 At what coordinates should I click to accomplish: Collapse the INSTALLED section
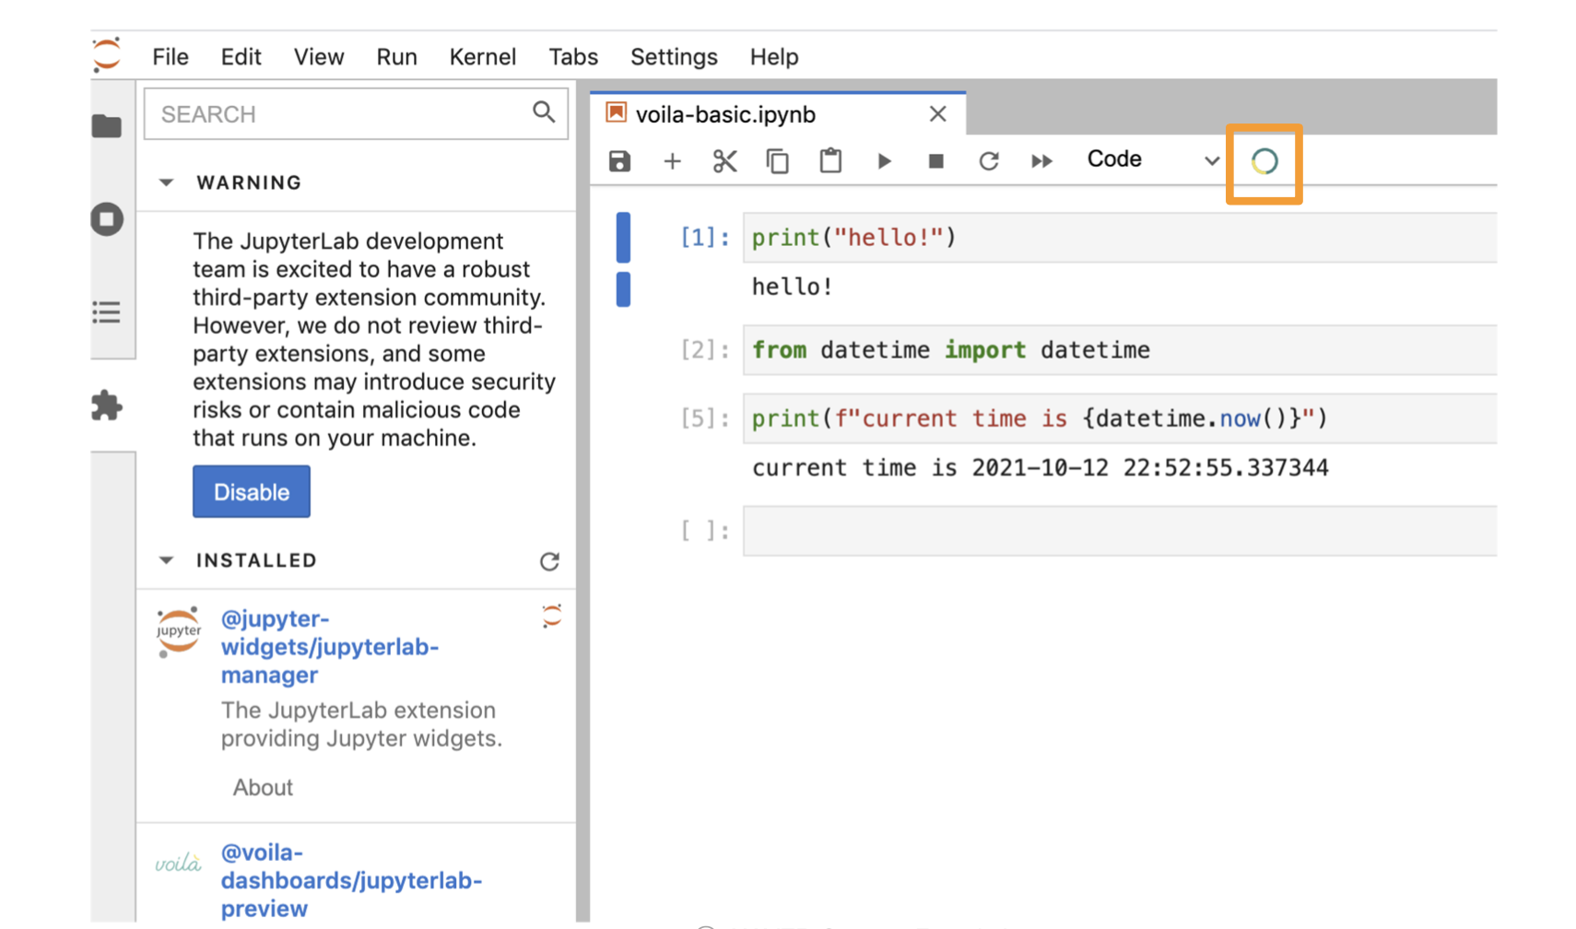click(x=166, y=560)
